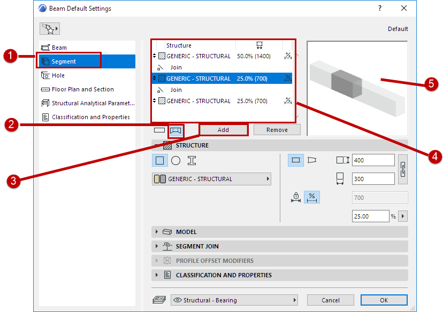Screen dimensions: 443x312
Task: Collapse the STRUCTURE panel
Action: tap(156, 145)
